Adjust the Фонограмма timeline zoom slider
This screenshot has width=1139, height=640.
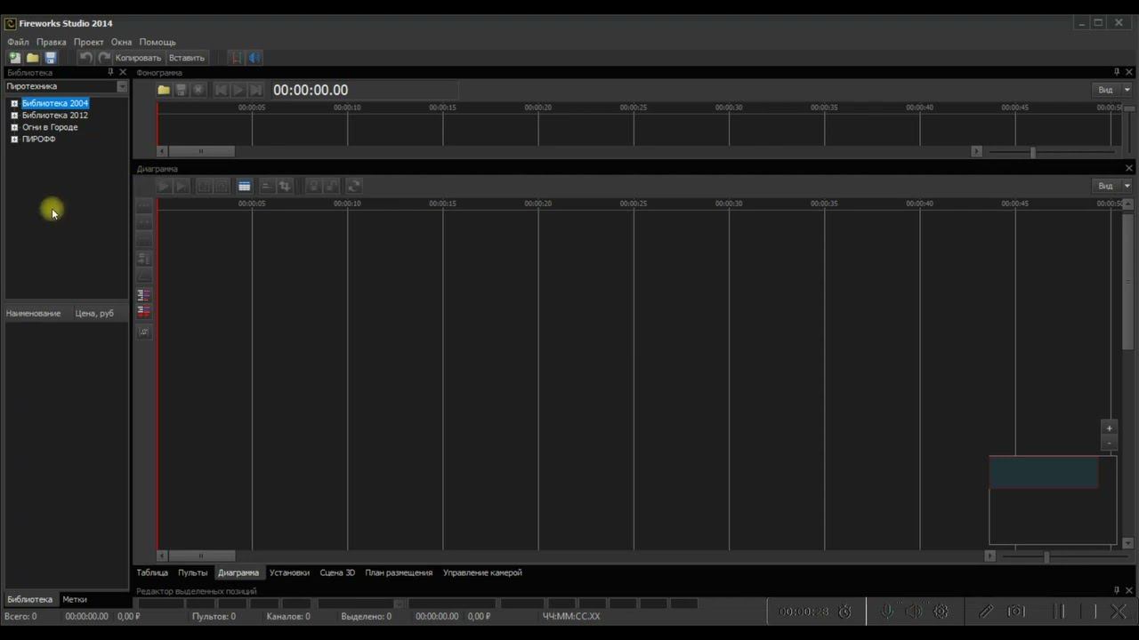pos(1033,152)
